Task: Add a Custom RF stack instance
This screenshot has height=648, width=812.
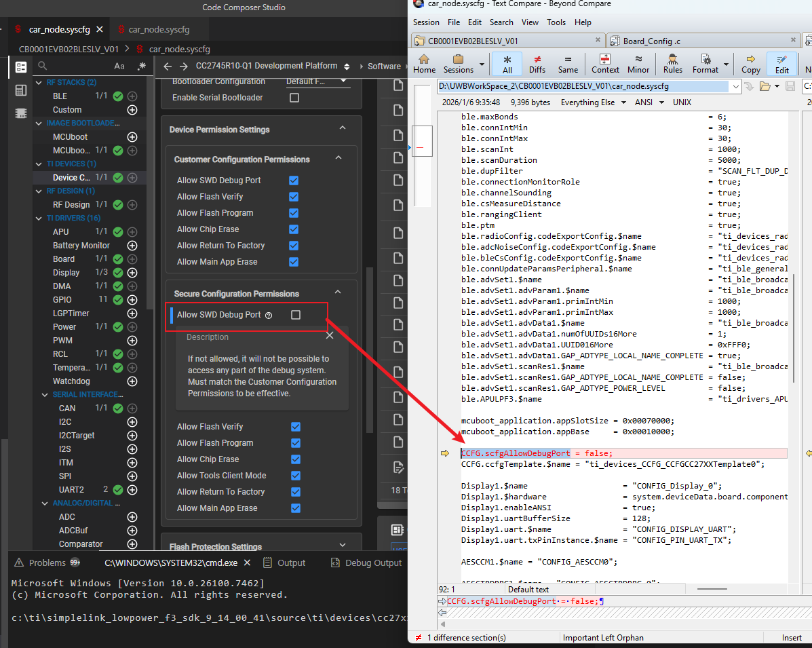Action: (x=132, y=110)
